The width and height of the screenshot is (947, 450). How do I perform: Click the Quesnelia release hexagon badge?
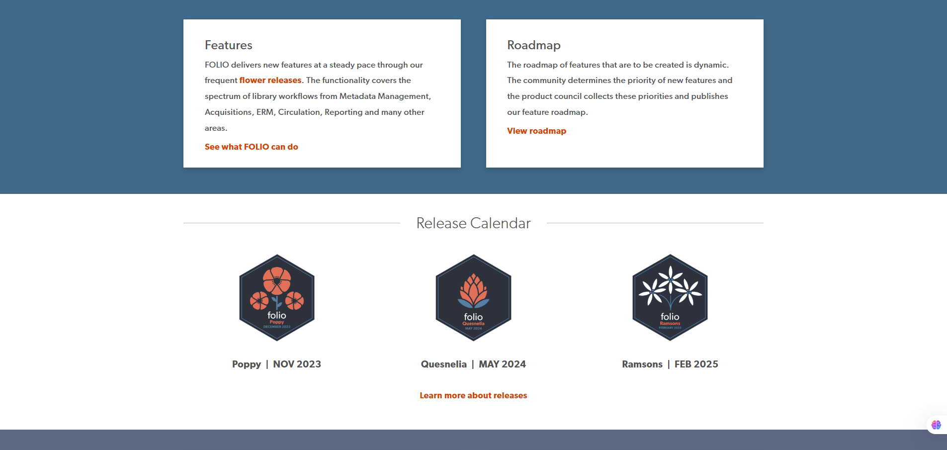[473, 298]
